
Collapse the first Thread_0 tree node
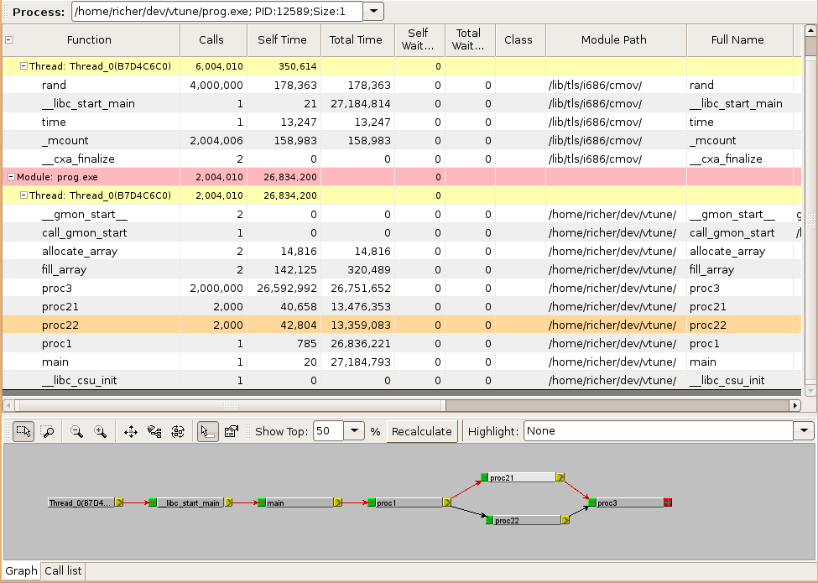(x=23, y=65)
